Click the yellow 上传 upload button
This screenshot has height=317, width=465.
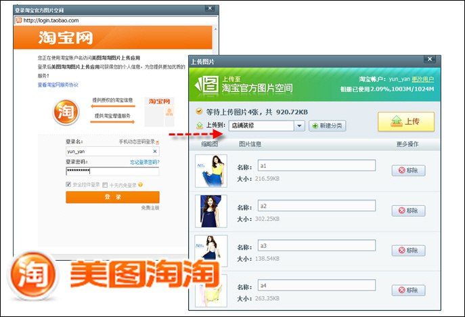405,121
